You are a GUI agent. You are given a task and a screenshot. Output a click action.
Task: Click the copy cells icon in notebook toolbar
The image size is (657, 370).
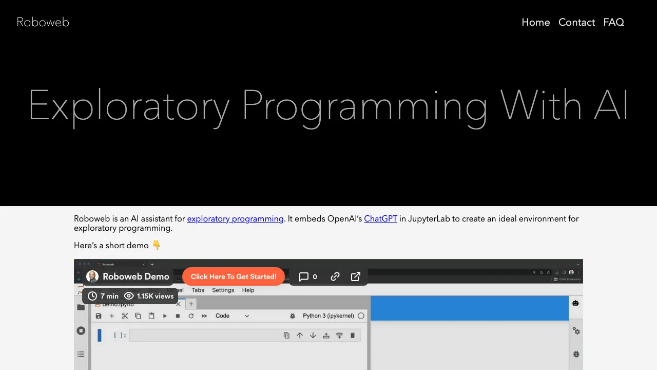138,316
